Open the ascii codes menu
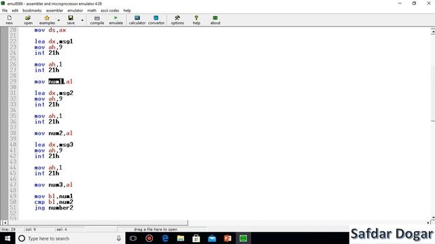 click(x=109, y=11)
